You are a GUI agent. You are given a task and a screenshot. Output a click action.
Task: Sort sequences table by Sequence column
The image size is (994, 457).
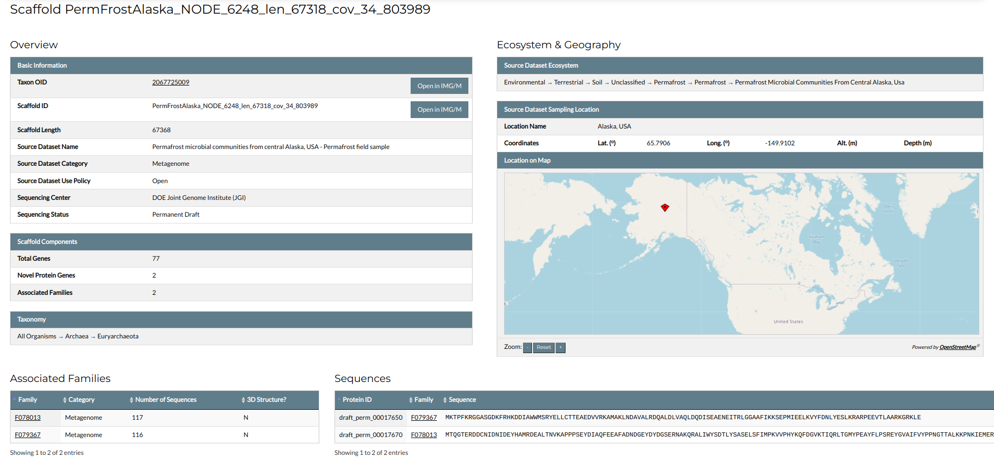[x=462, y=400]
